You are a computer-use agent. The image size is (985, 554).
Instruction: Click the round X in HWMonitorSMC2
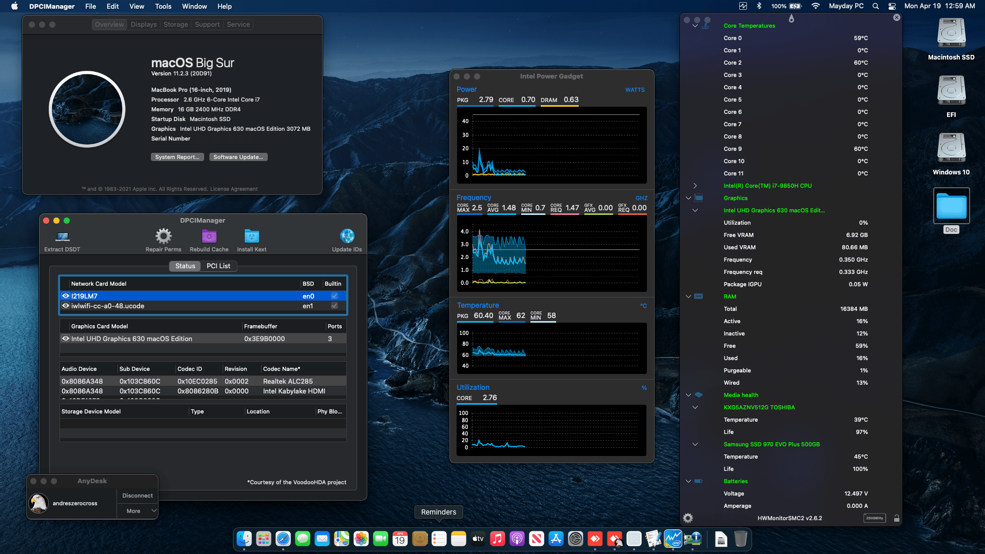(x=896, y=17)
